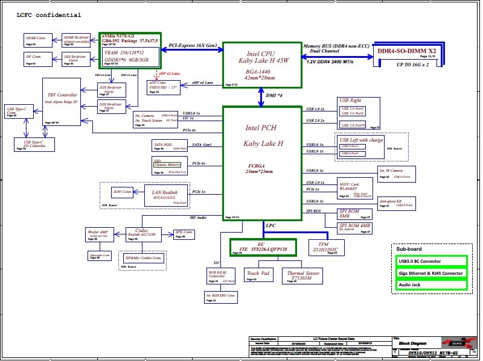Click the LCFC logo in the title block
The width and height of the screenshot is (483, 361).
[458, 343]
